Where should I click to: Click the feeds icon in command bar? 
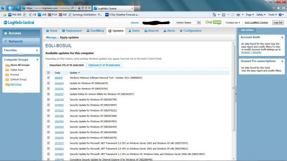click(223, 15)
